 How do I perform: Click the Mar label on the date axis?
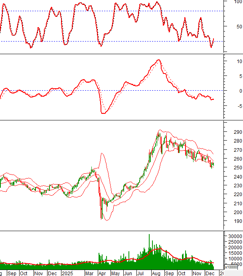click(x=89, y=273)
